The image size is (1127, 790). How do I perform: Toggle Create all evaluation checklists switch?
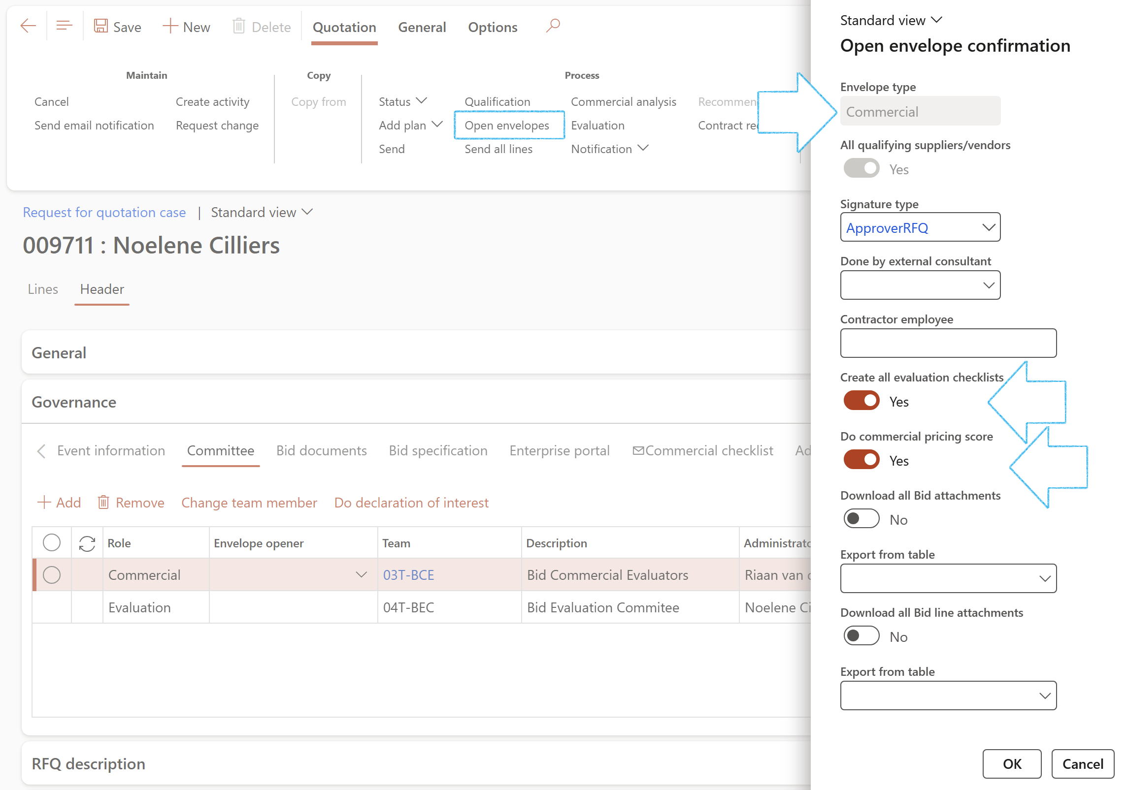[862, 401]
